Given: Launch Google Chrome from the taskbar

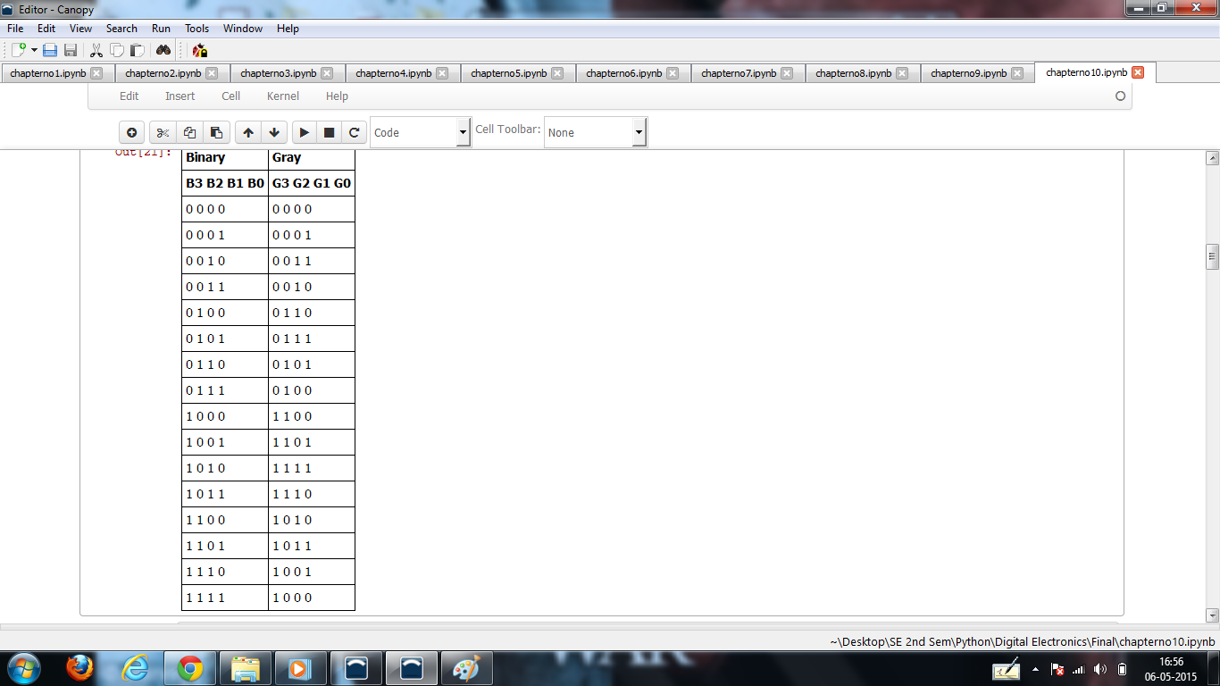Looking at the screenshot, I should 189,668.
